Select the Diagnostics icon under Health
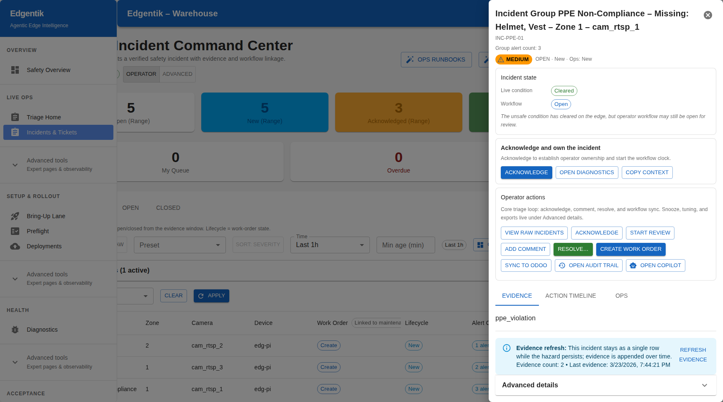This screenshot has height=402, width=723. (x=15, y=330)
